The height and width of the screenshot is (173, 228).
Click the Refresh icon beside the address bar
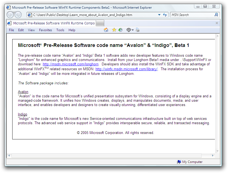(165, 15)
